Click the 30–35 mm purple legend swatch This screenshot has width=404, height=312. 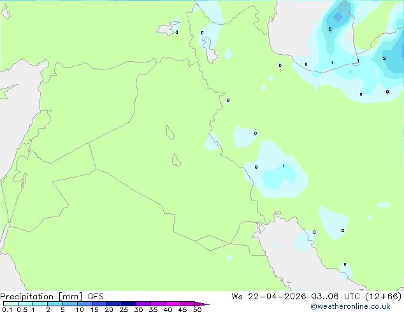[143, 304]
